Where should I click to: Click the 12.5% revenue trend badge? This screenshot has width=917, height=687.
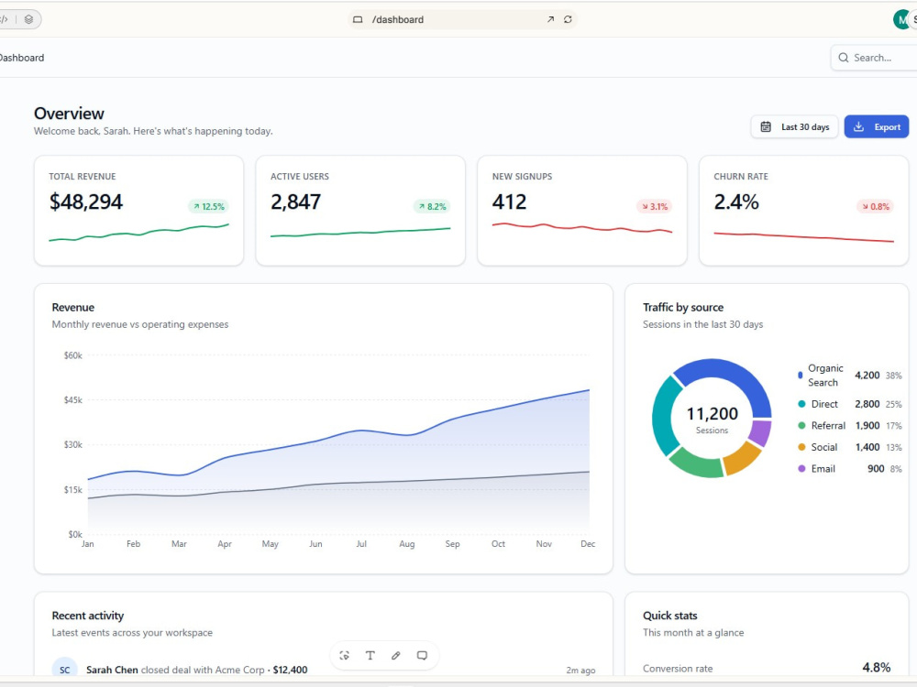[209, 206]
